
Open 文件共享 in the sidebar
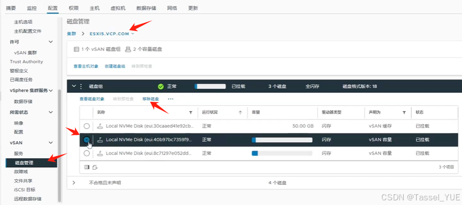23,181
